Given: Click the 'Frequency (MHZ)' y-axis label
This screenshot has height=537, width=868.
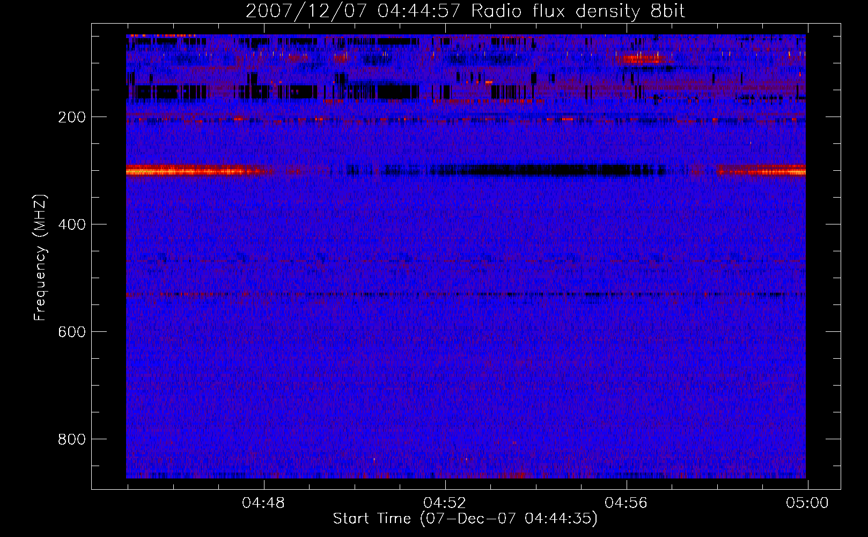Looking at the screenshot, I should [41, 258].
